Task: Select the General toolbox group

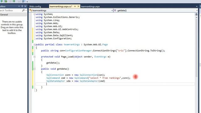Action: (14, 15)
